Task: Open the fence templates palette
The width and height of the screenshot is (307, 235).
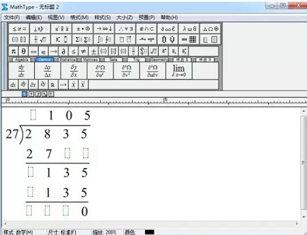Action: (x=19, y=39)
